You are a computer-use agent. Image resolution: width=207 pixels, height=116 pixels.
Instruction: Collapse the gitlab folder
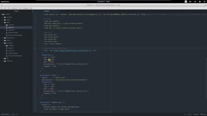pyautogui.click(x=3, y=23)
